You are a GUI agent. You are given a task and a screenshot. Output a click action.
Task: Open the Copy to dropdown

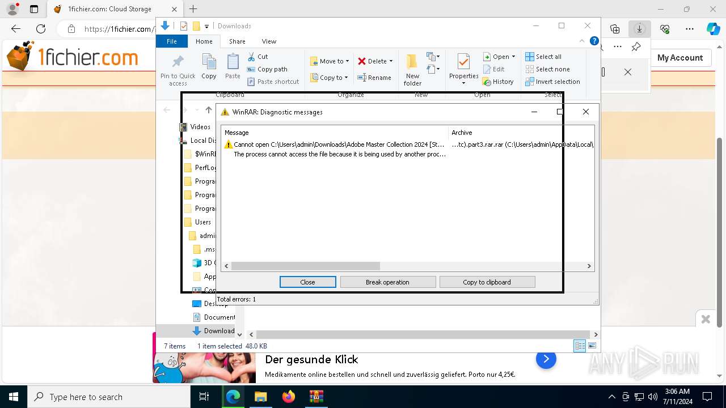click(x=329, y=78)
